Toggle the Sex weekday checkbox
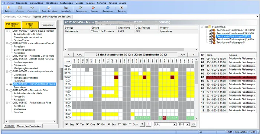Image resolution: width=260 pixels, height=134 pixels. [x=109, y=124]
